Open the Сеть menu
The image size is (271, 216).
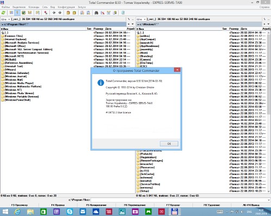pos(45,7)
